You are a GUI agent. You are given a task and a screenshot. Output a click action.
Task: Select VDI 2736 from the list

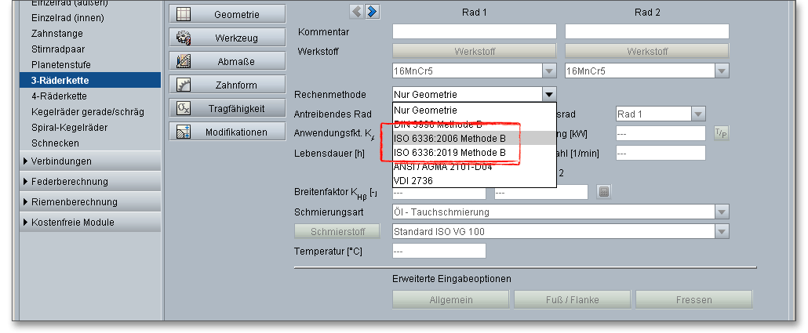pos(413,180)
